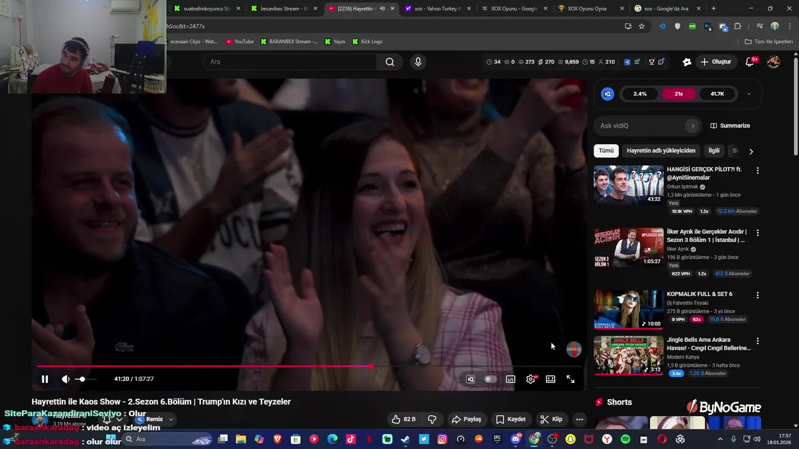Open the browser three-dot menu
799x449 pixels.
(x=789, y=26)
